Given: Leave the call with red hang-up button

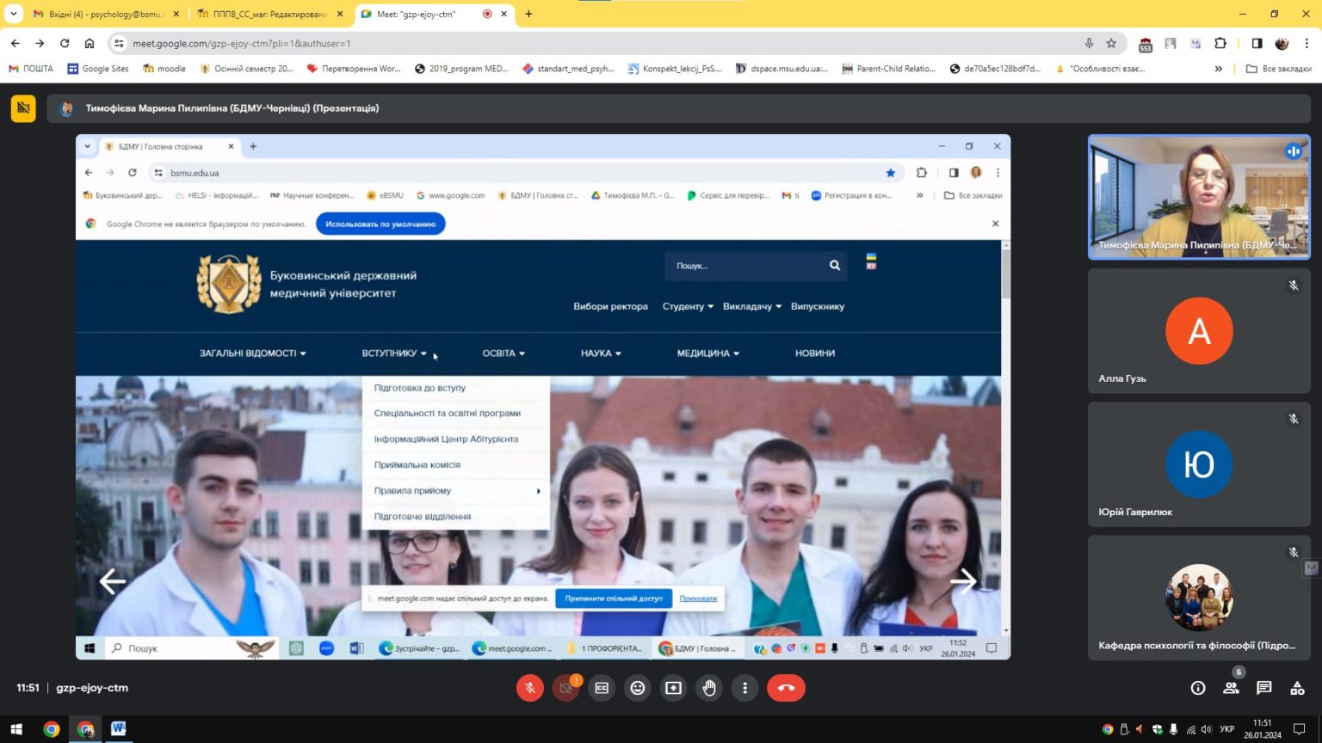Looking at the screenshot, I should 786,688.
